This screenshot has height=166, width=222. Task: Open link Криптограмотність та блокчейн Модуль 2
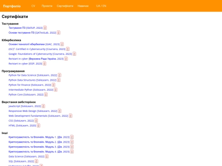(x=39, y=142)
